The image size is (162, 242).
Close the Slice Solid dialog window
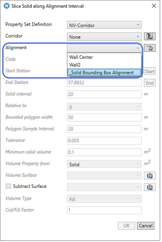pyautogui.click(x=154, y=6)
